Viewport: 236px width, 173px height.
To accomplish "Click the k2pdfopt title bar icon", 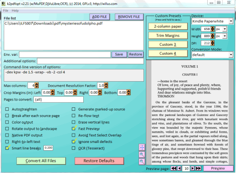I will coord(3,3).
